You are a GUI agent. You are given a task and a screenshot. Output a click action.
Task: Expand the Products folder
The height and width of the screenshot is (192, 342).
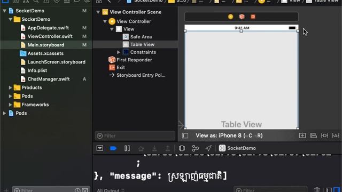pos(10,87)
